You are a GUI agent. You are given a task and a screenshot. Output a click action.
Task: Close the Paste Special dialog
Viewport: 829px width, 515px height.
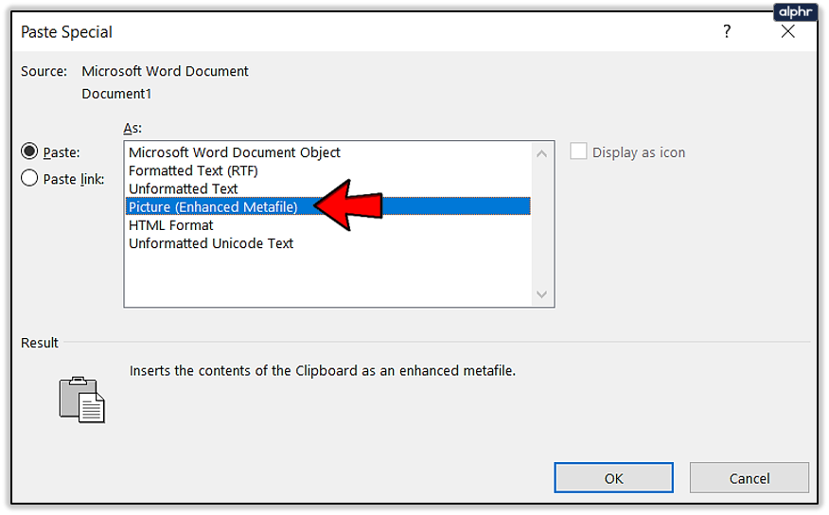[x=787, y=32]
